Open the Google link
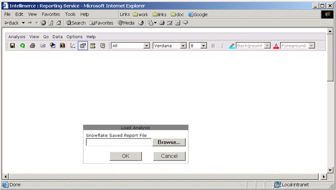Viewport: 336px width, 190px height. pos(198,14)
